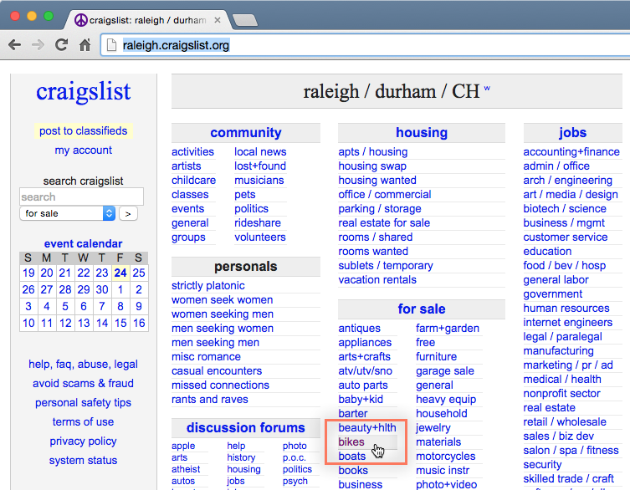Image resolution: width=630 pixels, height=490 pixels.
Task: Reload the page with refresh icon
Action: point(61,45)
